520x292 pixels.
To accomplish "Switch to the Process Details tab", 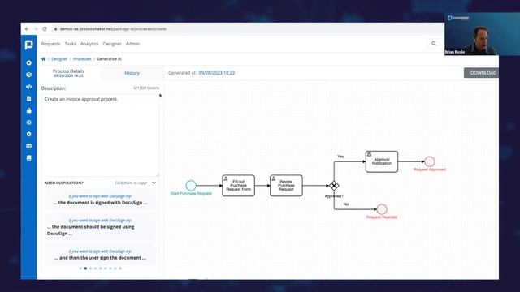I will click(x=68, y=73).
